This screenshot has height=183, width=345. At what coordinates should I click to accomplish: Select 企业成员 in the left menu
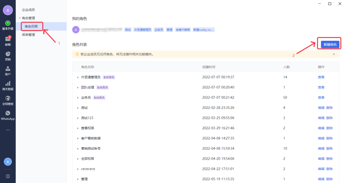[28, 10]
